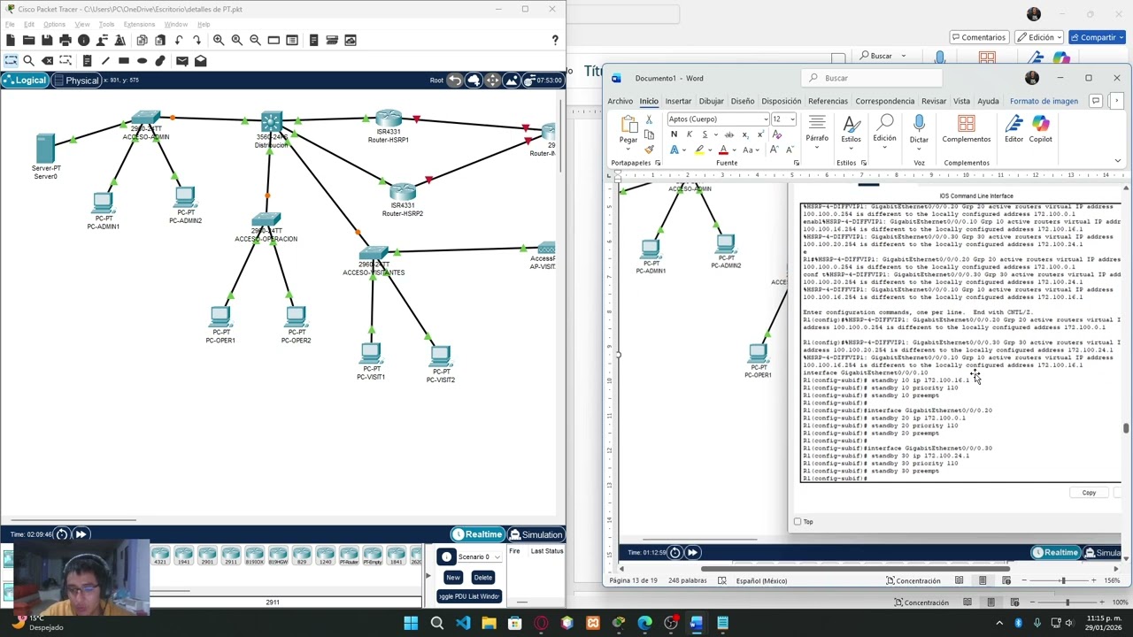Screen dimensions: 1133x637
Task: Click Fast Forward Time in Packet Tracer
Action: (x=81, y=534)
